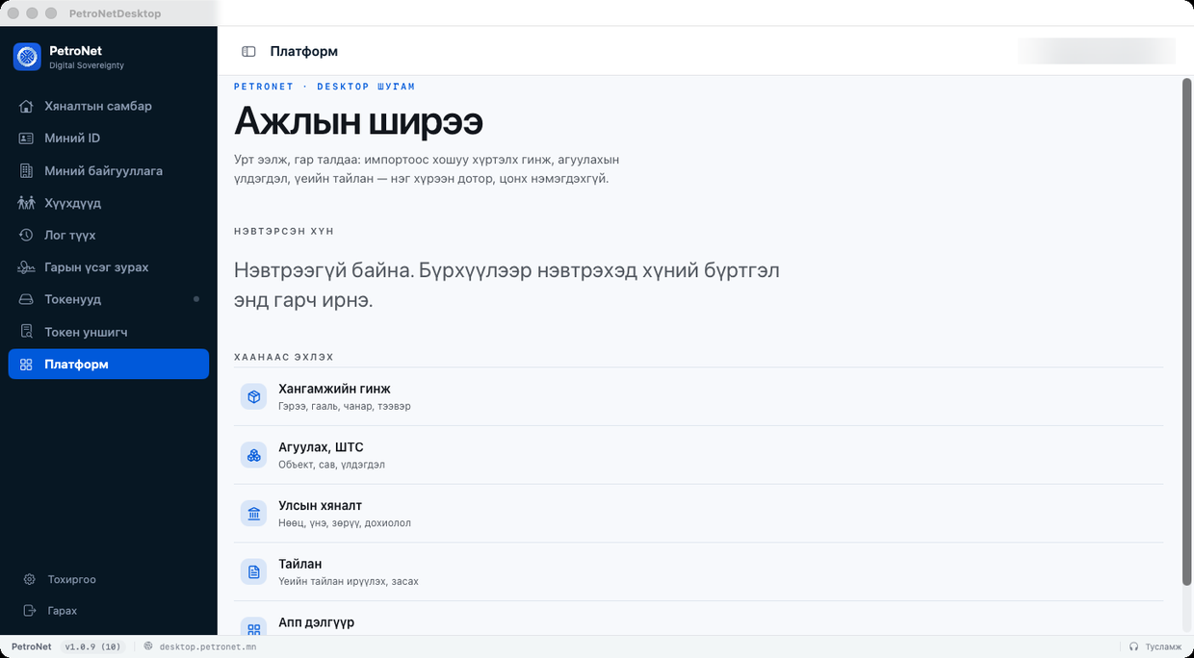
Task: Click the ID card icon beside Миний ID
Action: (x=26, y=139)
